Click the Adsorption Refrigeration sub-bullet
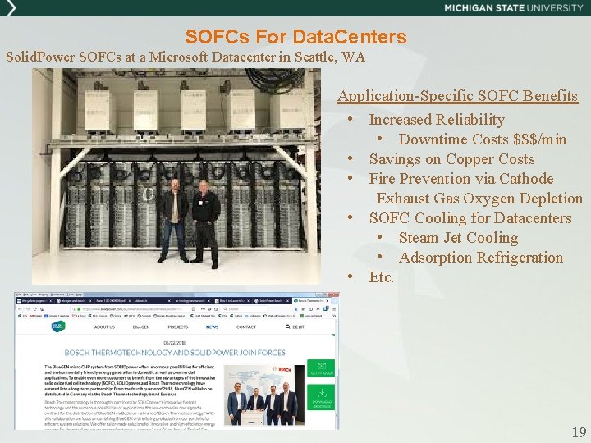Screen dimensions: 591x443 coord(481,258)
